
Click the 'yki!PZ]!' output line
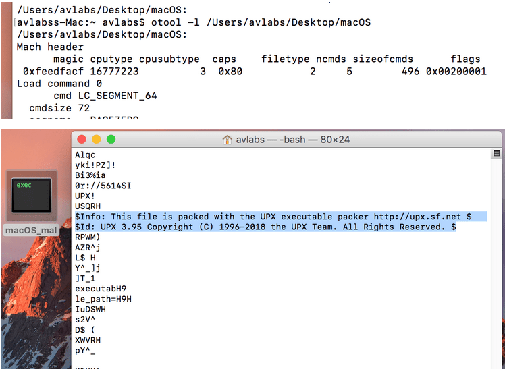pyautogui.click(x=95, y=165)
